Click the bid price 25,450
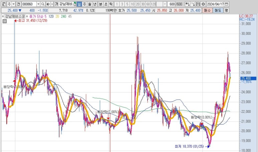Screen dimensions: 258x152 (145, 11)
